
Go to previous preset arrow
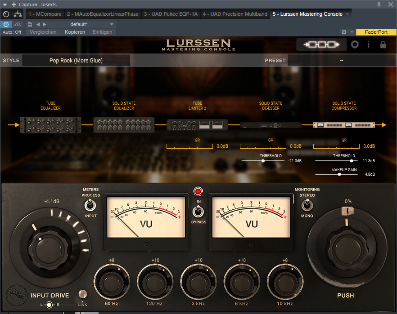(x=38, y=25)
